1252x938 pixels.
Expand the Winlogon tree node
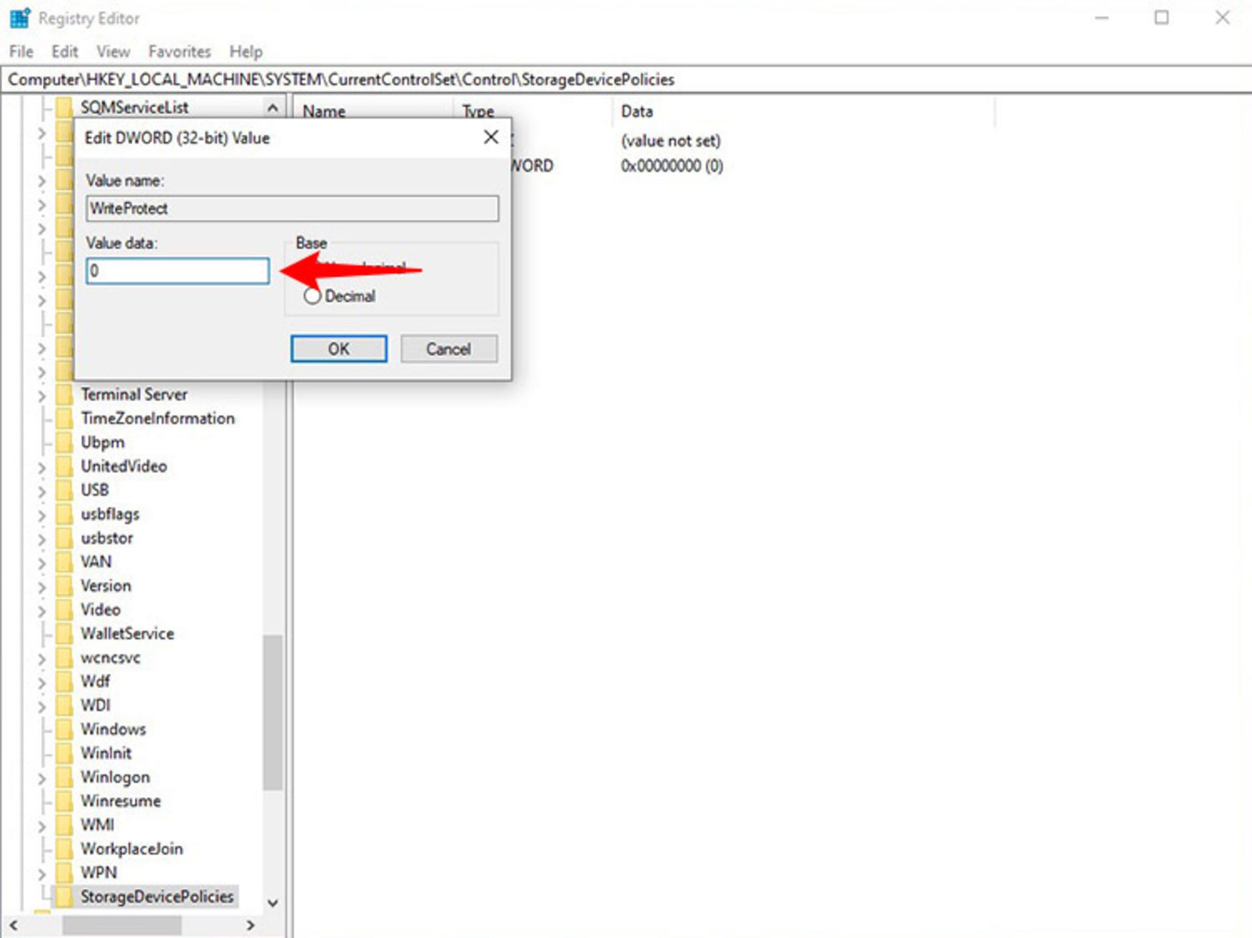click(42, 778)
